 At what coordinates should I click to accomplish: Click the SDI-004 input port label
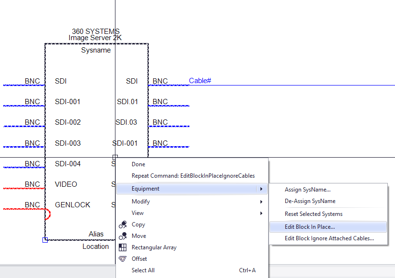68,164
